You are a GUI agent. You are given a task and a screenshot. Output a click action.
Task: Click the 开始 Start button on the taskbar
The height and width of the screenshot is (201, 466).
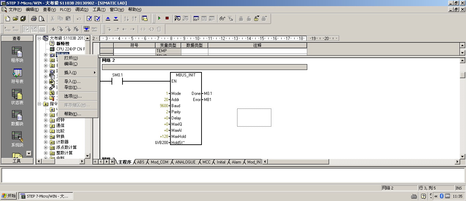(9, 196)
